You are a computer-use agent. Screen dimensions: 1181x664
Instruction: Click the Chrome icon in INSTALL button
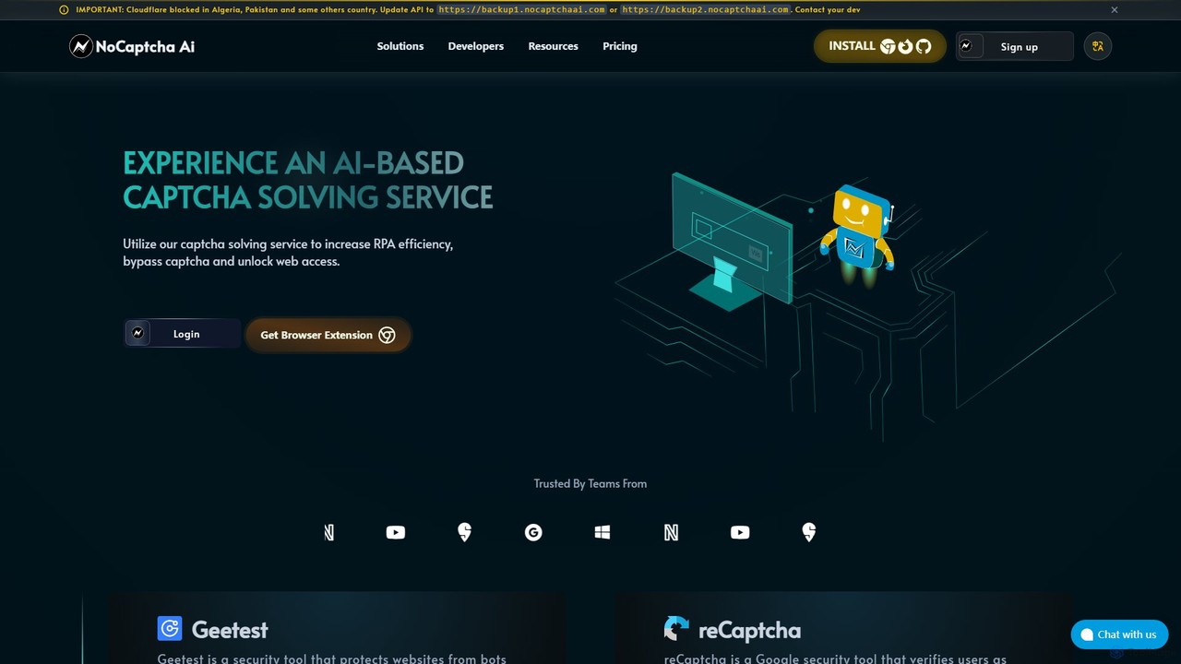click(888, 46)
